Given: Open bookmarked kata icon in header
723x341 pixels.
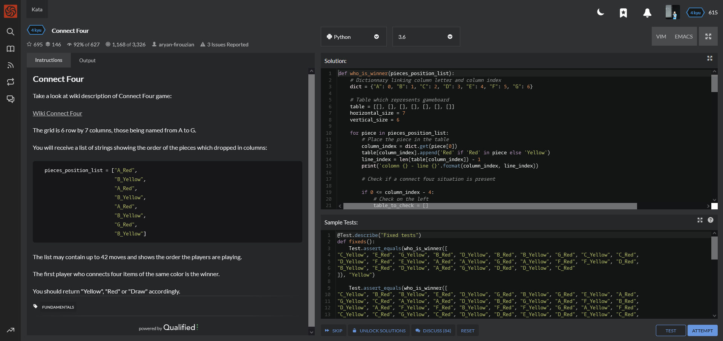Looking at the screenshot, I should 623,13.
